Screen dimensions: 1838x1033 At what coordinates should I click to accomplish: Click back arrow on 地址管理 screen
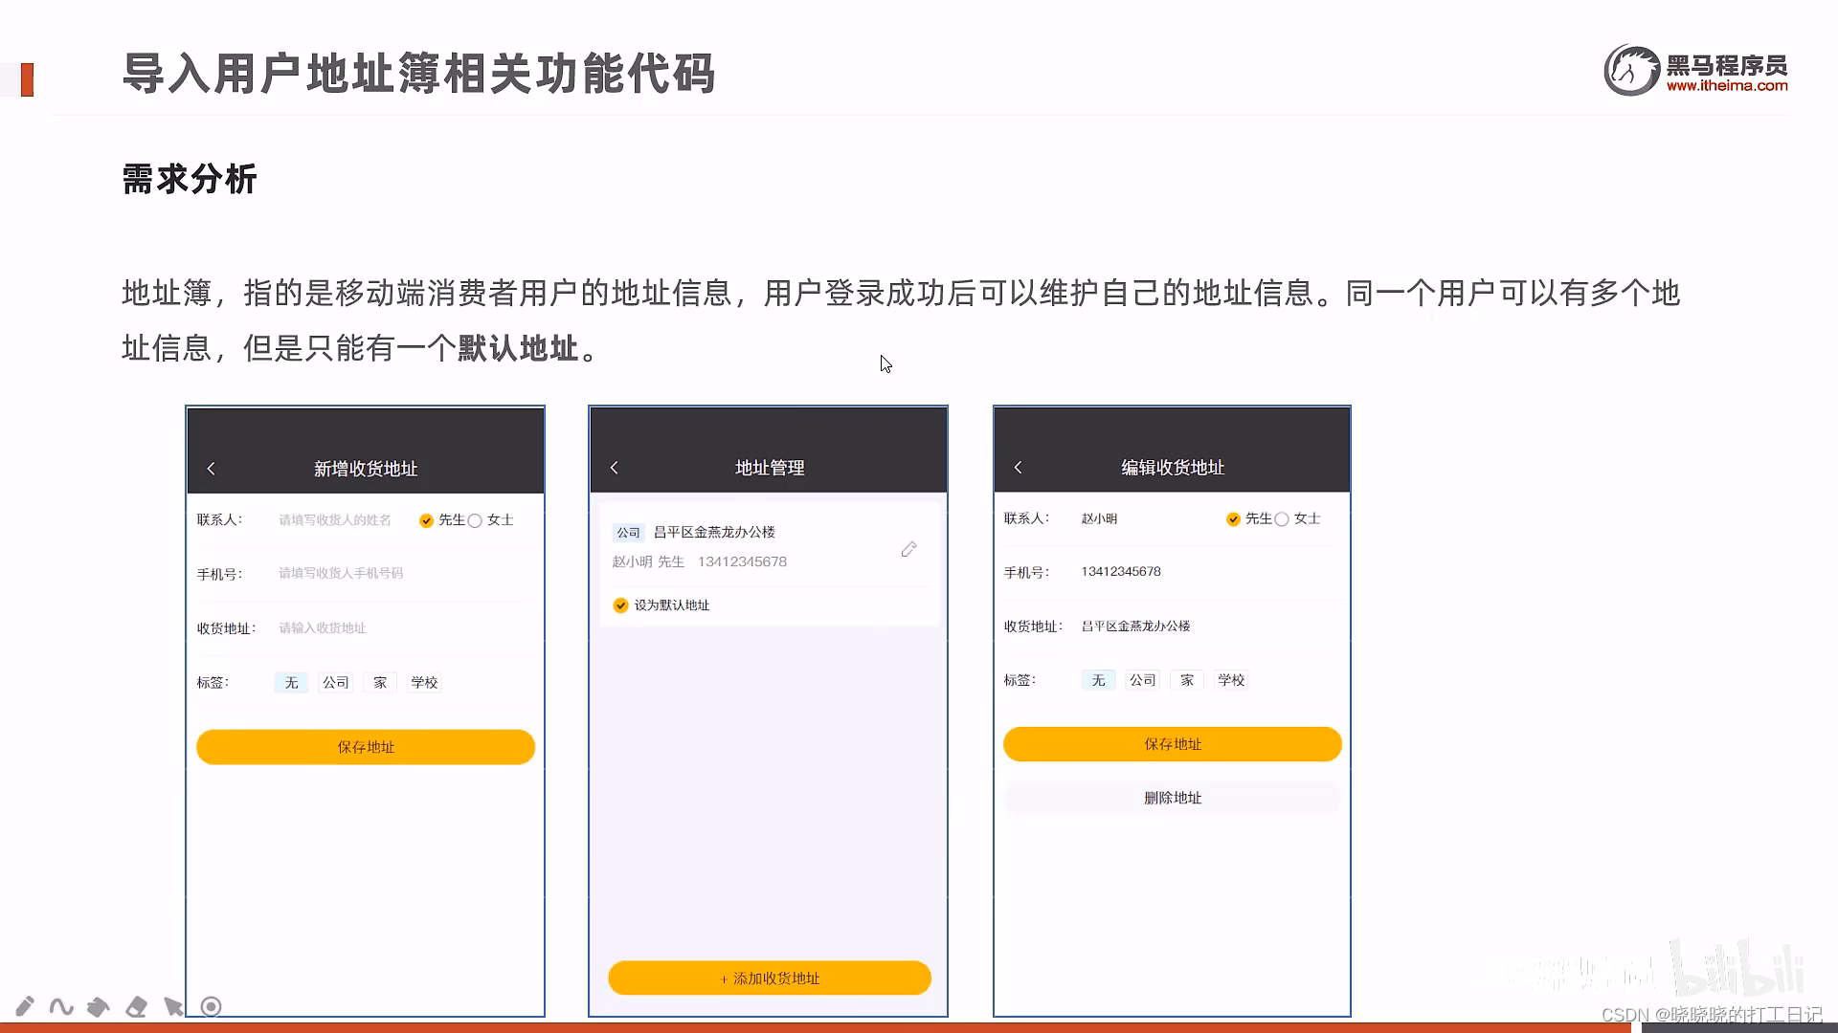[x=615, y=468]
